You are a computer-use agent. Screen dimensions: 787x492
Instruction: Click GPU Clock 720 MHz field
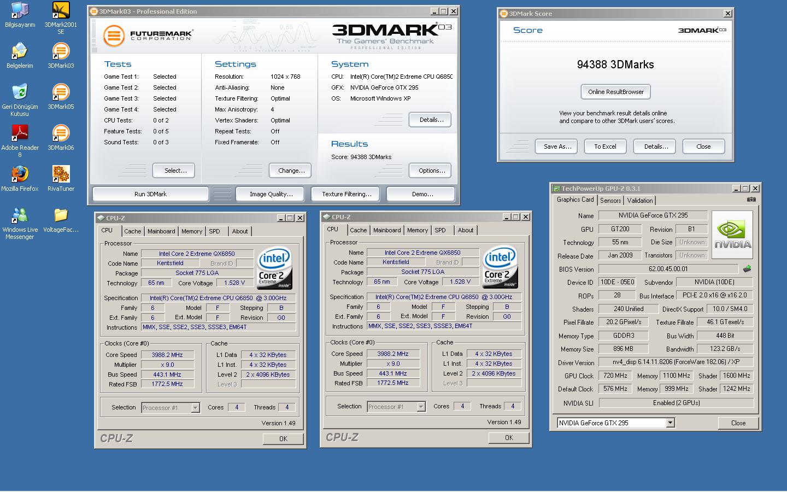click(x=615, y=376)
